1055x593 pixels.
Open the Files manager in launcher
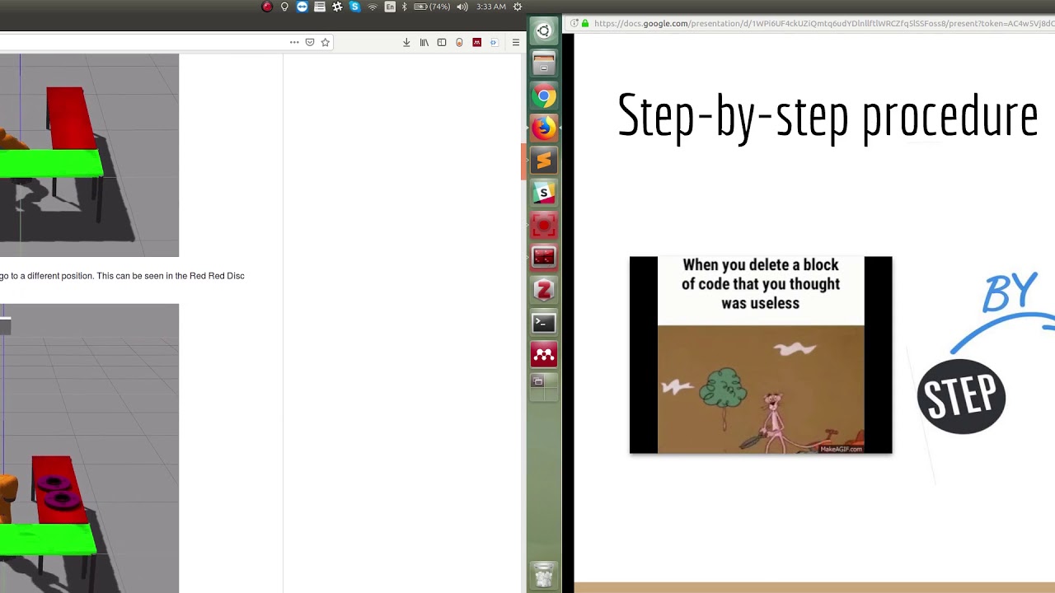[543, 63]
